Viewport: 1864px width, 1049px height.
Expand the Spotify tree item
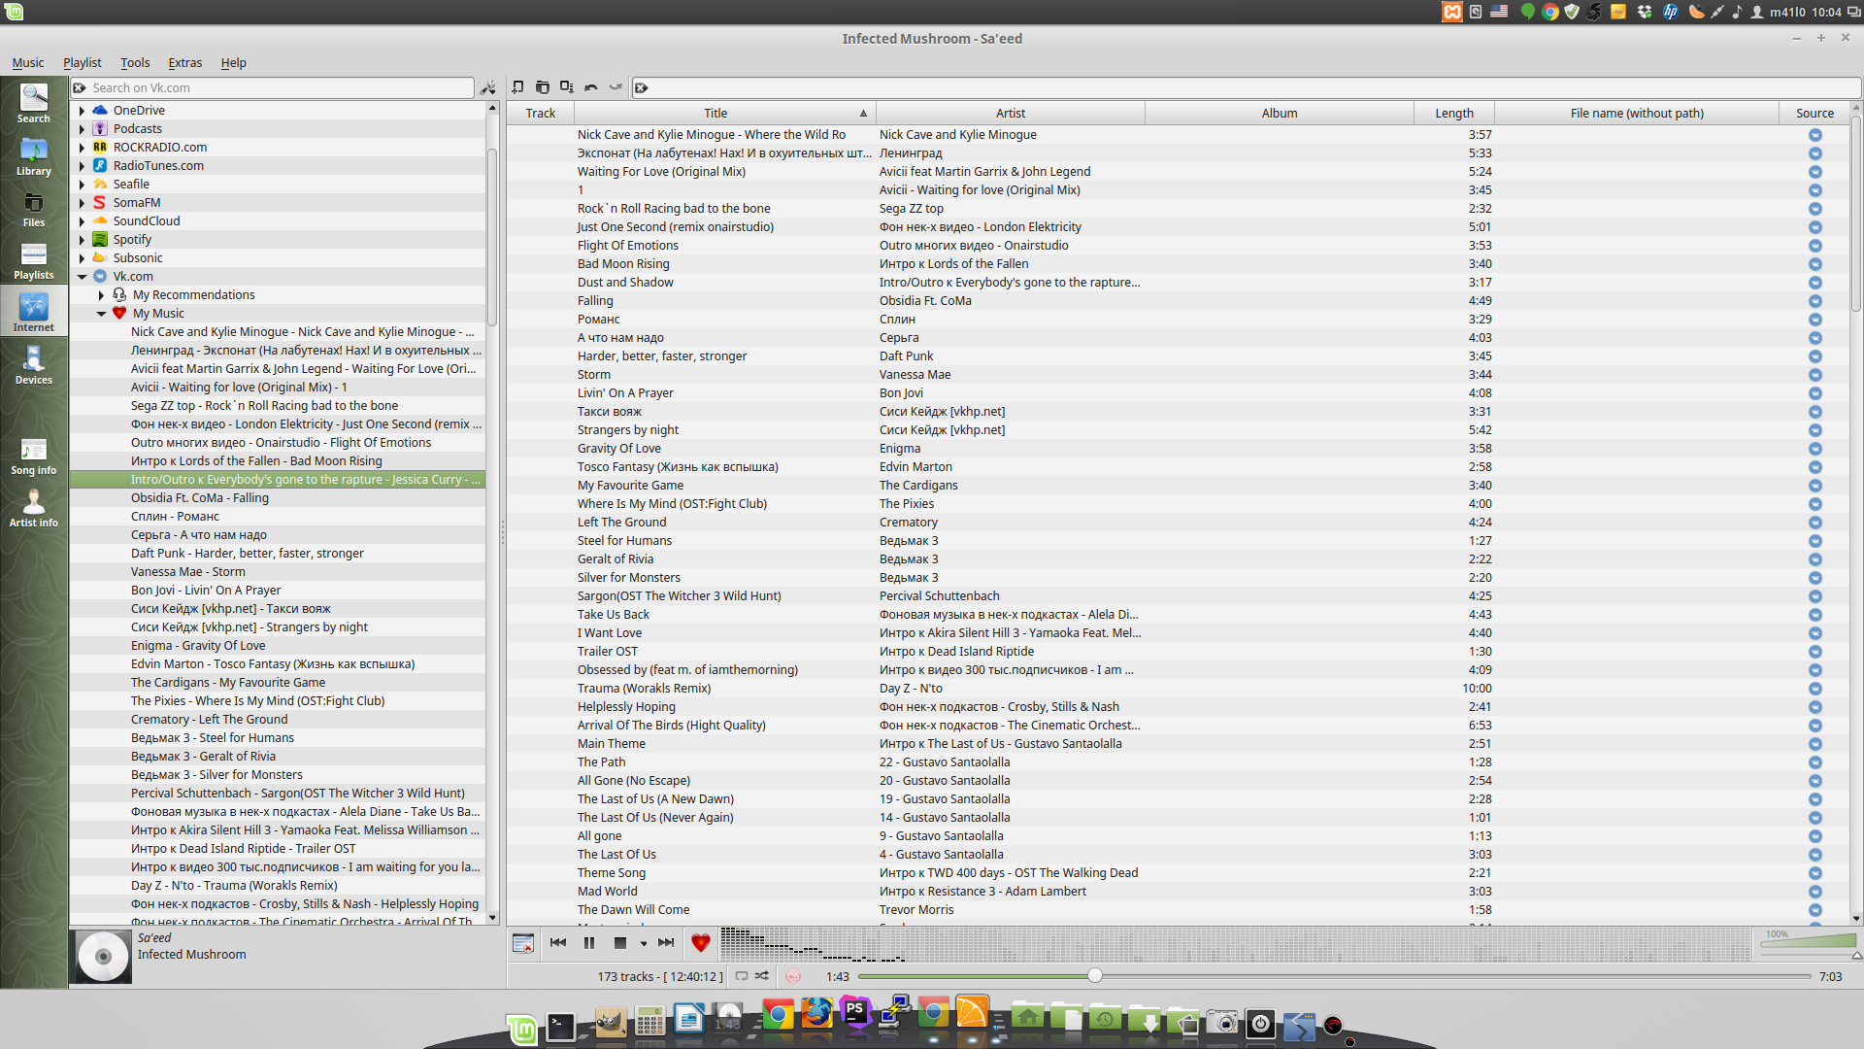(82, 240)
